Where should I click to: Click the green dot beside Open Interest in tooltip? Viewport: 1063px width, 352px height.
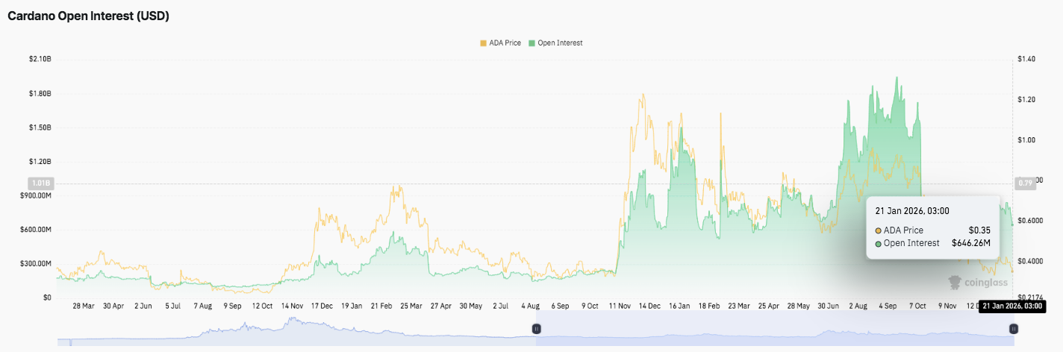[x=879, y=243]
